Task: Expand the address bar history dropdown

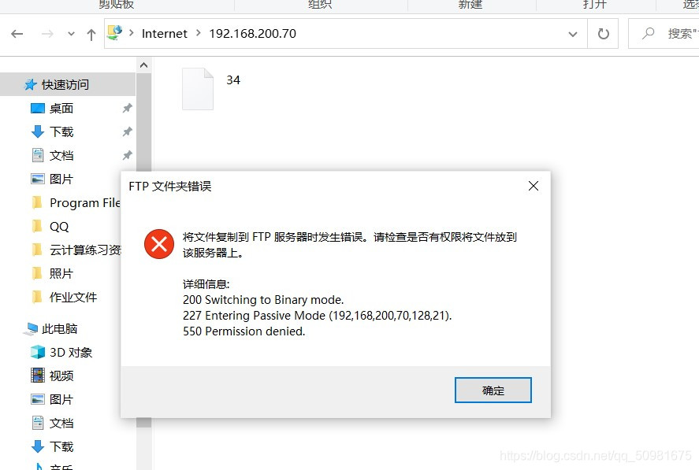Action: [573, 34]
